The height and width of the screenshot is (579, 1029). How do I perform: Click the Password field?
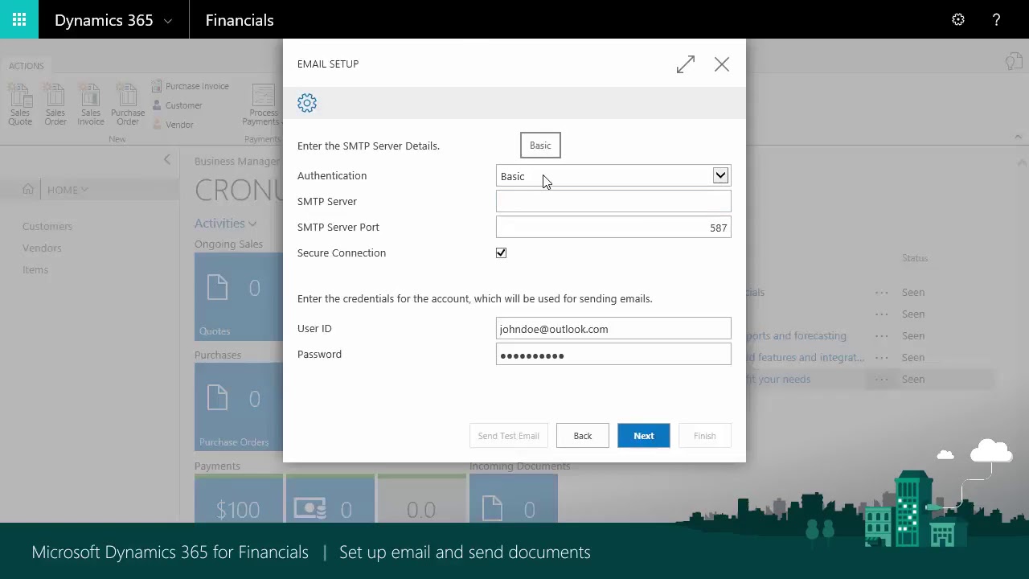click(613, 355)
